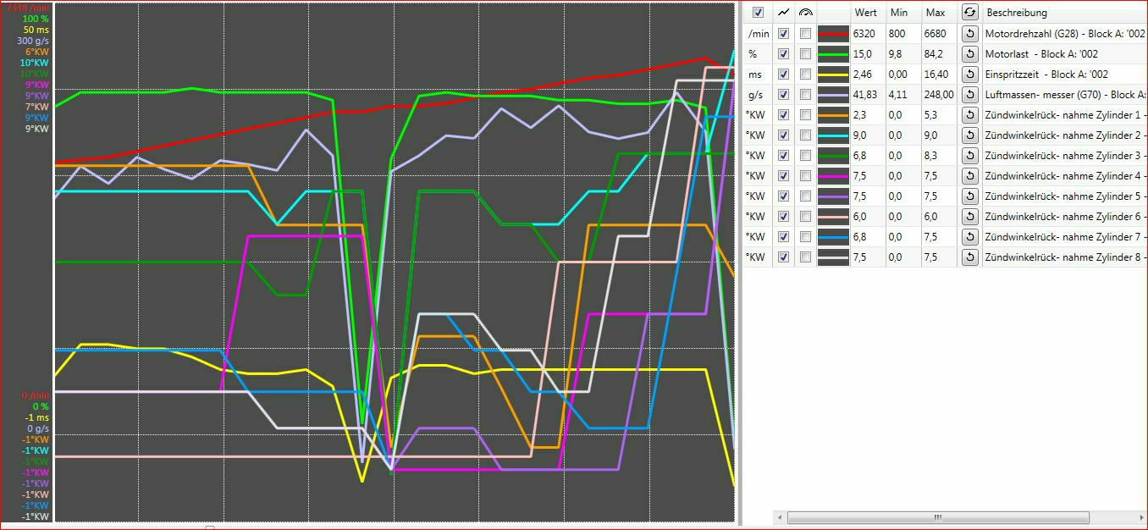Reset min/max for Luftmassenmesser row
1148x530 pixels.
pyautogui.click(x=969, y=95)
